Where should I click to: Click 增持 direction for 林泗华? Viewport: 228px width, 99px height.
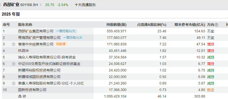211,51
